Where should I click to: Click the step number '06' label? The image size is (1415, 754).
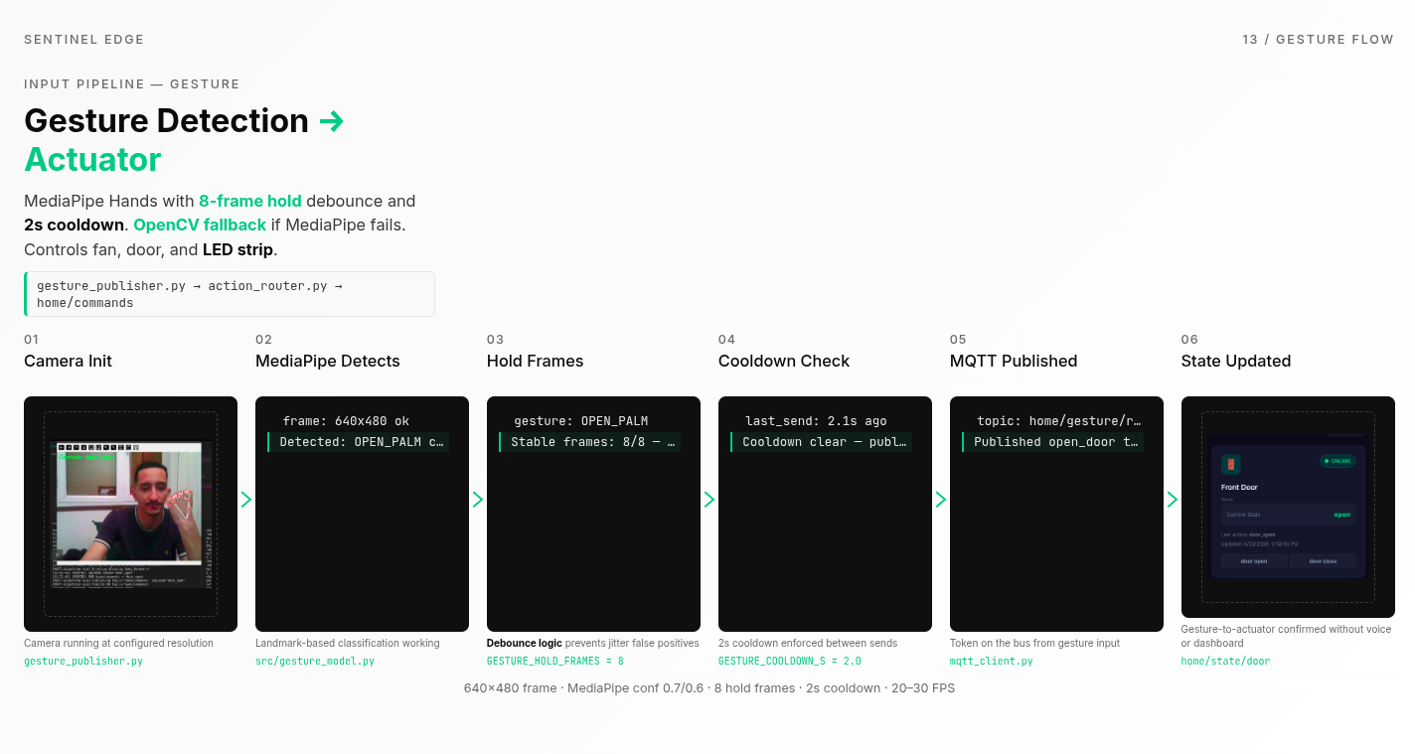1189,340
